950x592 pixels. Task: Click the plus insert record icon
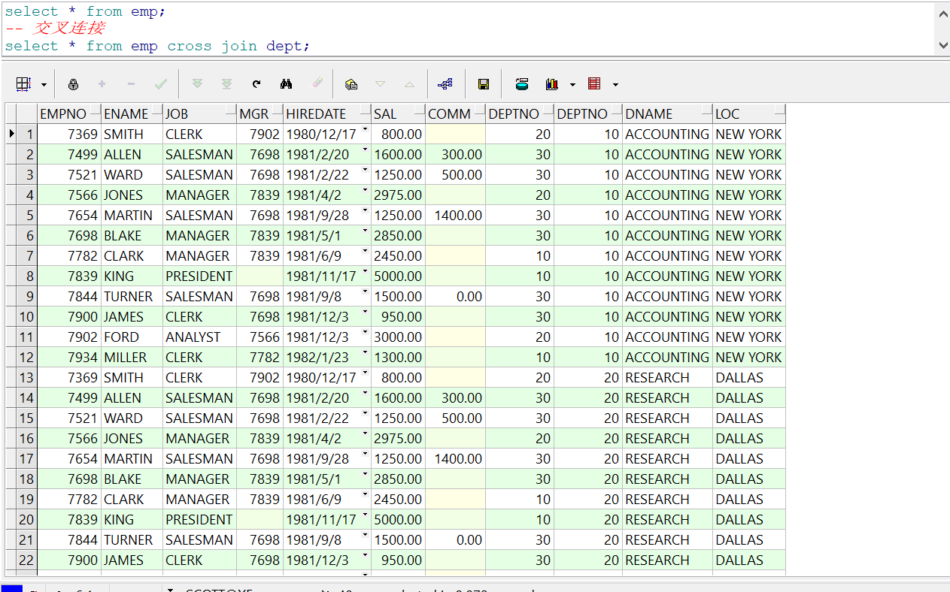coord(102,84)
